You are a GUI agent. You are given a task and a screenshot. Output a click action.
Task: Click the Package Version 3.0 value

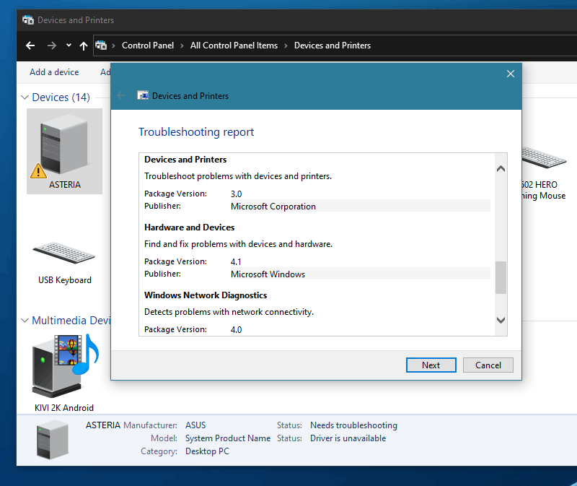pyautogui.click(x=237, y=194)
